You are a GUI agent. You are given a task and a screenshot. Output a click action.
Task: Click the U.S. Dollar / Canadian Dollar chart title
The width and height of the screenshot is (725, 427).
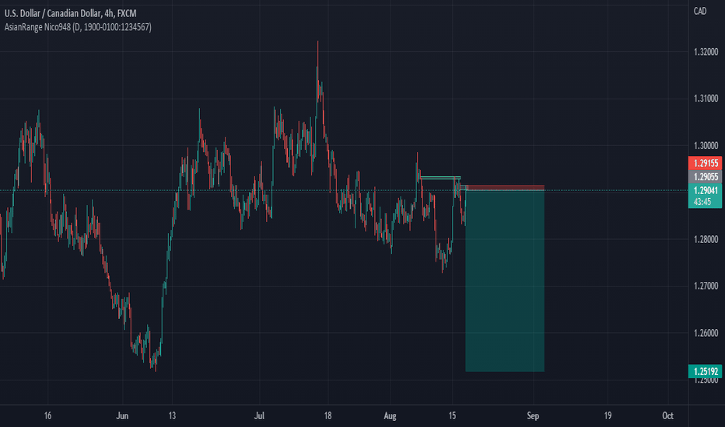click(x=70, y=13)
